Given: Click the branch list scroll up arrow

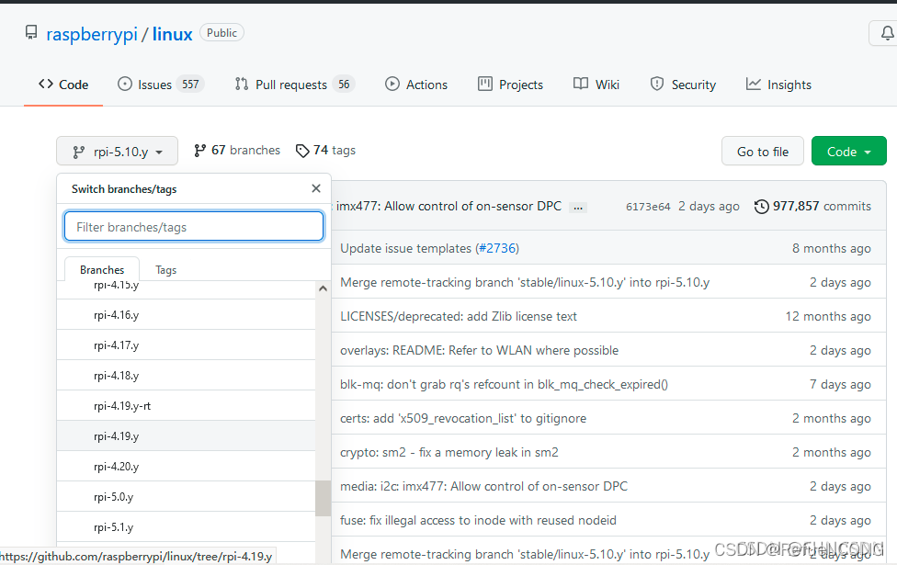Looking at the screenshot, I should tap(324, 288).
